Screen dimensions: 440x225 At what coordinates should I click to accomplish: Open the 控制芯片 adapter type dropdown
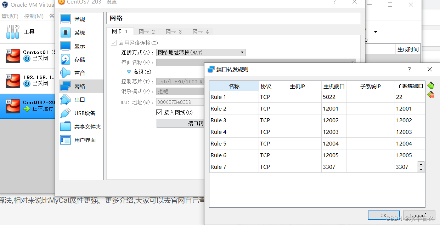click(x=181, y=82)
